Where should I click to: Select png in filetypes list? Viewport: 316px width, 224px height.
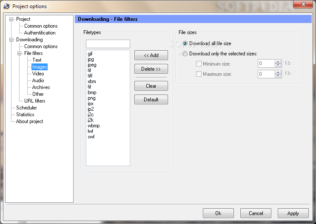tap(92, 98)
